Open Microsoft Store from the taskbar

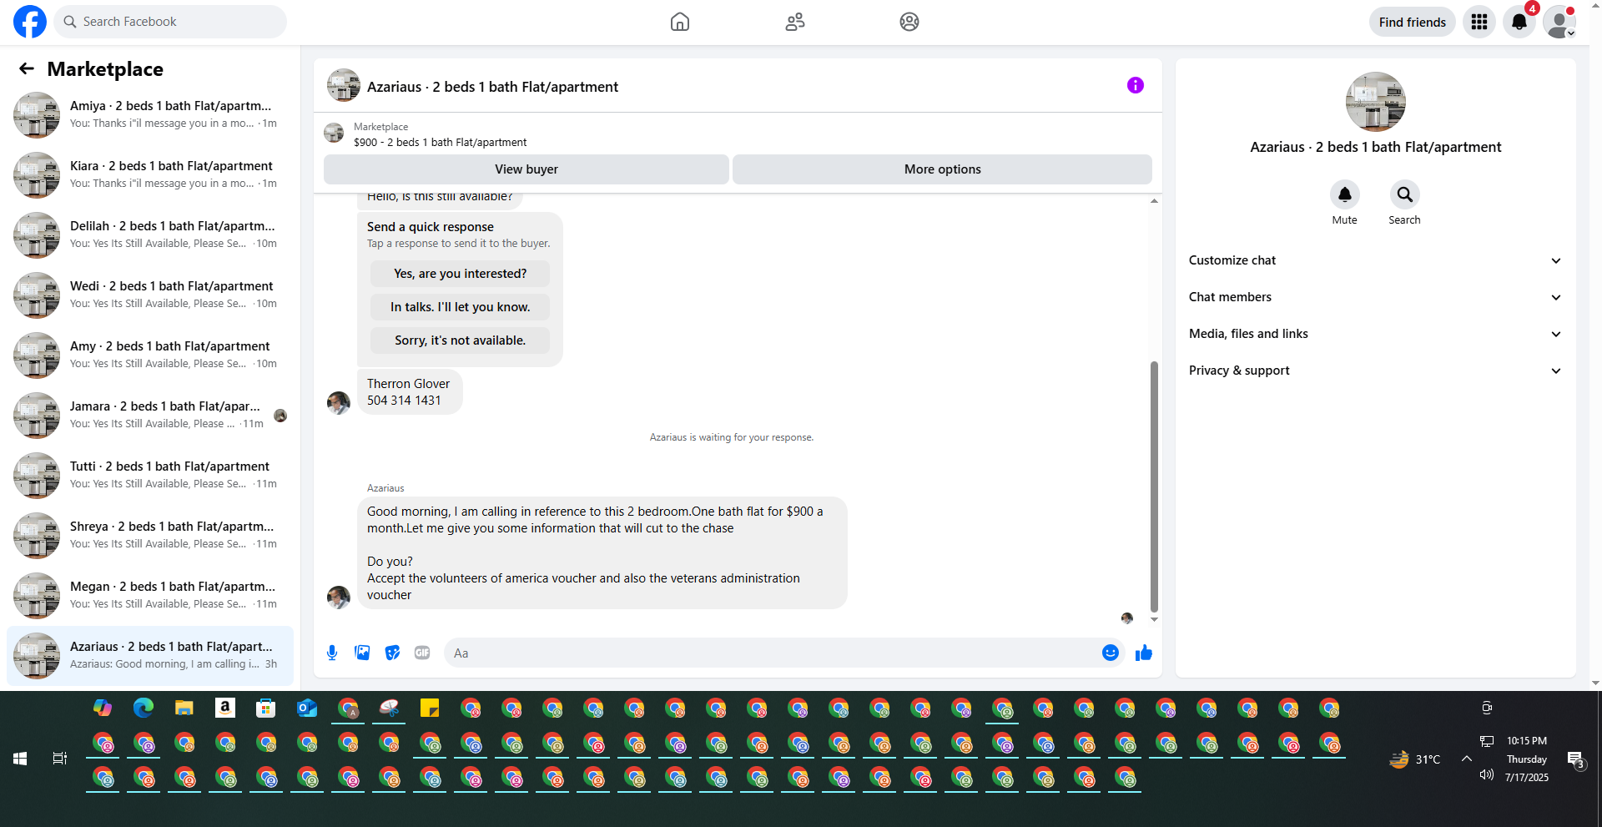click(x=265, y=708)
